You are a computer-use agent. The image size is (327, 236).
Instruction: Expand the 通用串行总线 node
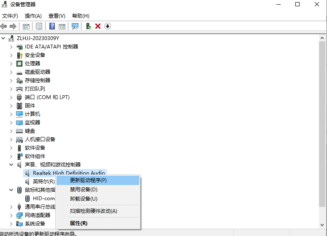[11, 207]
